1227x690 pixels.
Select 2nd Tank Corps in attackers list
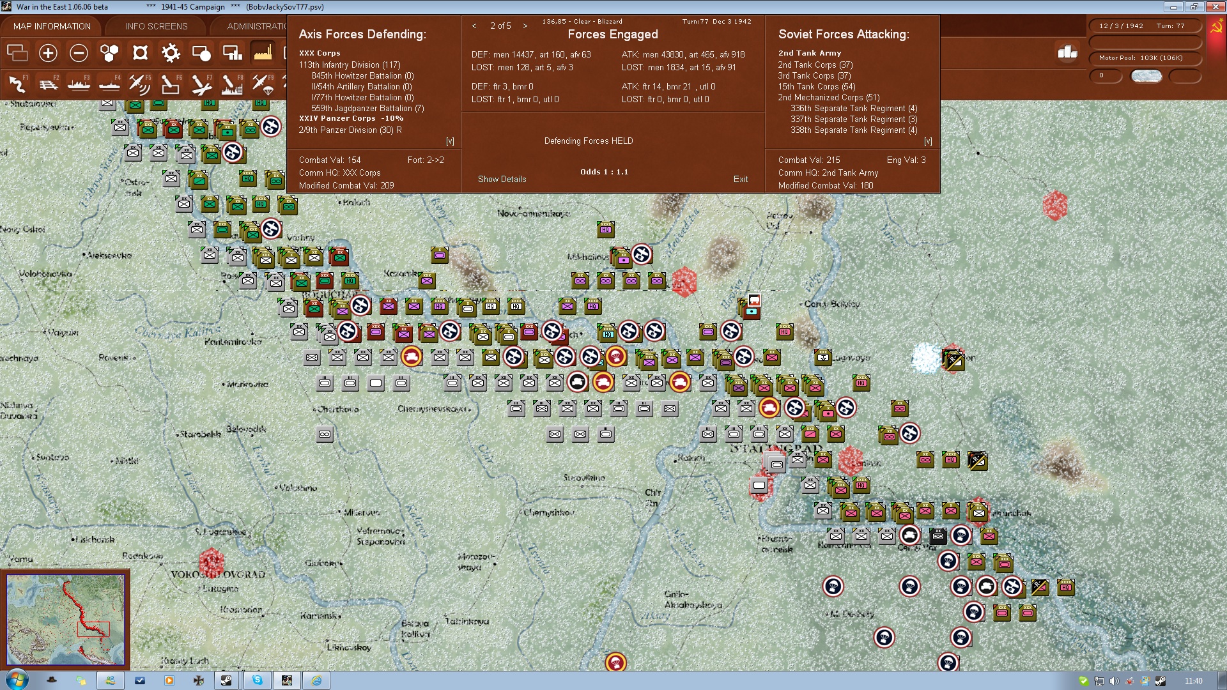[815, 65]
